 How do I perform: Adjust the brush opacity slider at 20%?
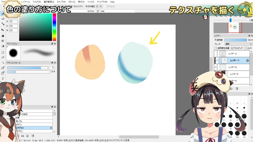(29, 72)
